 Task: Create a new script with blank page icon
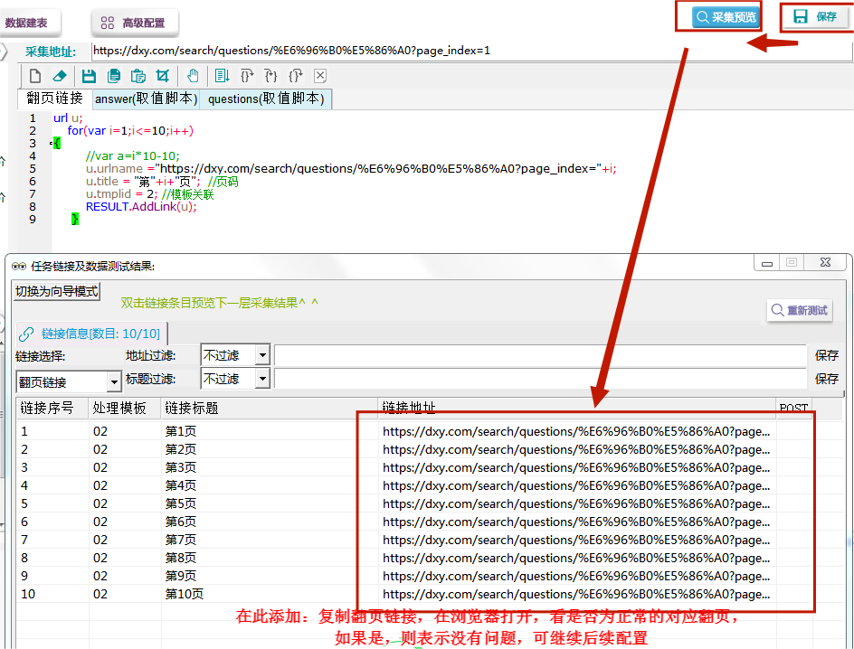[x=35, y=76]
